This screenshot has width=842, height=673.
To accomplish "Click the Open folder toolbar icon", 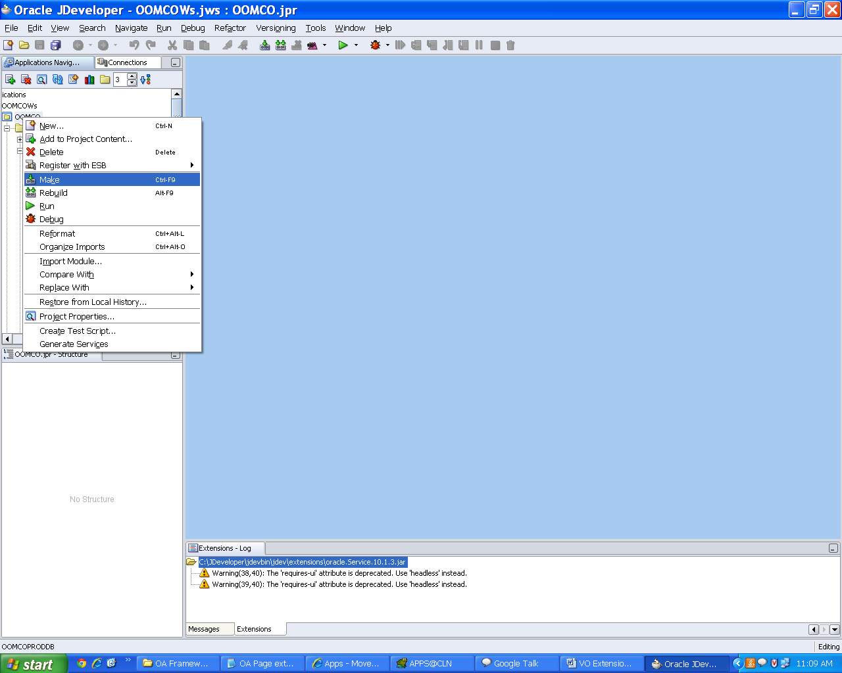I will pos(24,45).
